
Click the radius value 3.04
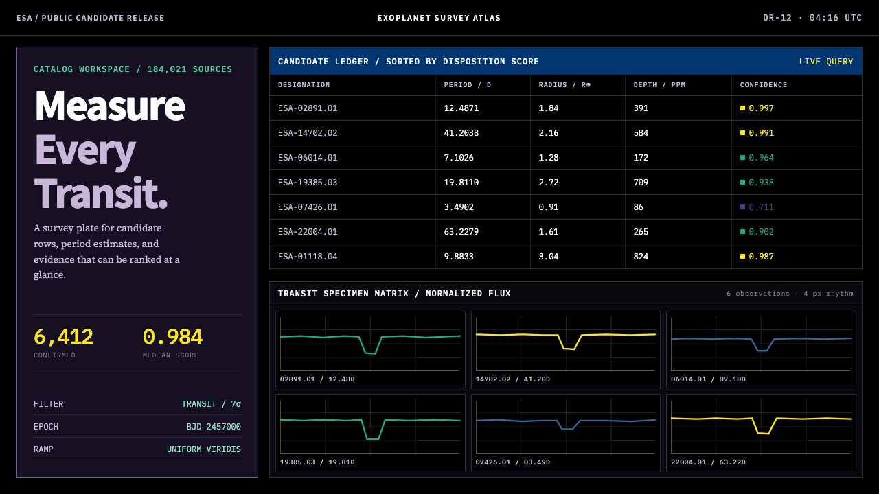tap(549, 257)
